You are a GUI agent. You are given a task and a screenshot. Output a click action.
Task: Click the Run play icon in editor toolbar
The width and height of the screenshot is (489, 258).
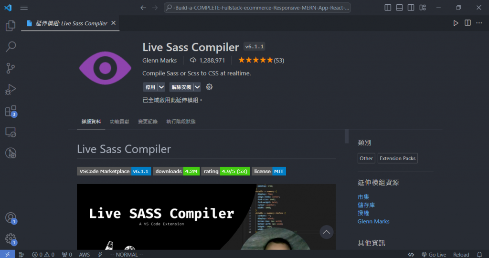click(x=456, y=23)
